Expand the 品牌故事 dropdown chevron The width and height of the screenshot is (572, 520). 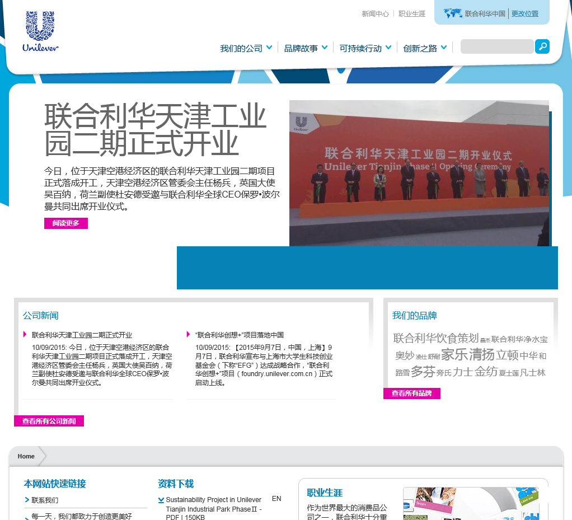coord(325,48)
